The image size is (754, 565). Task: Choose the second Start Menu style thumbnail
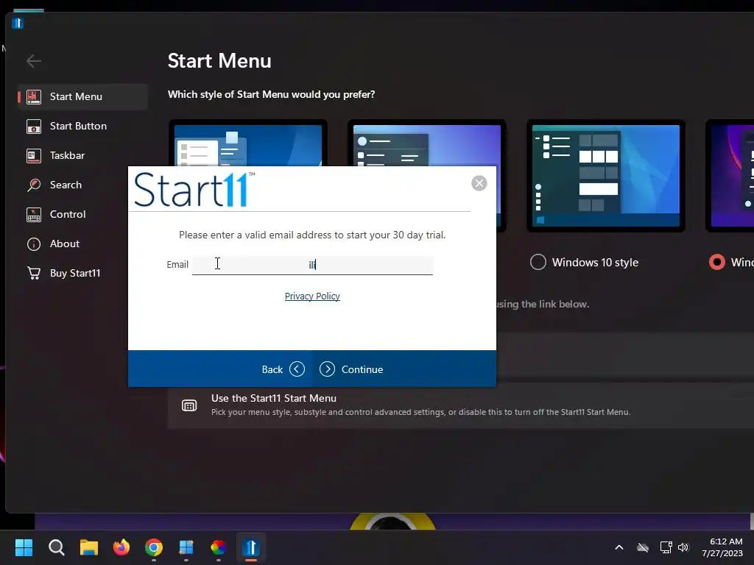point(427,143)
